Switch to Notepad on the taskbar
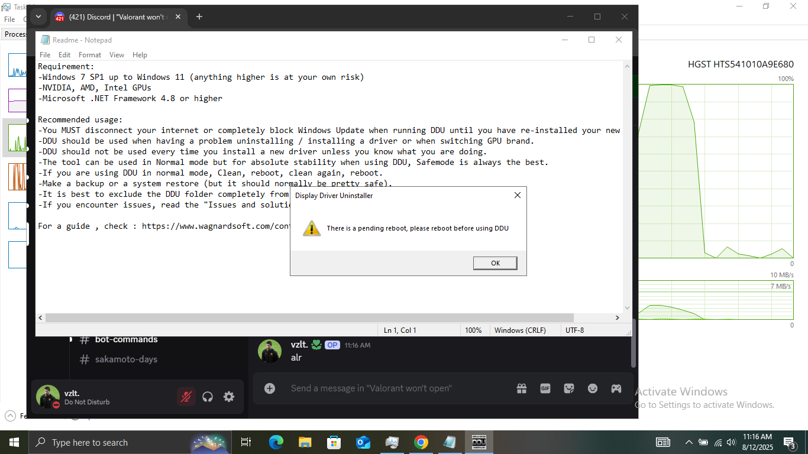The image size is (808, 454). 450,442
